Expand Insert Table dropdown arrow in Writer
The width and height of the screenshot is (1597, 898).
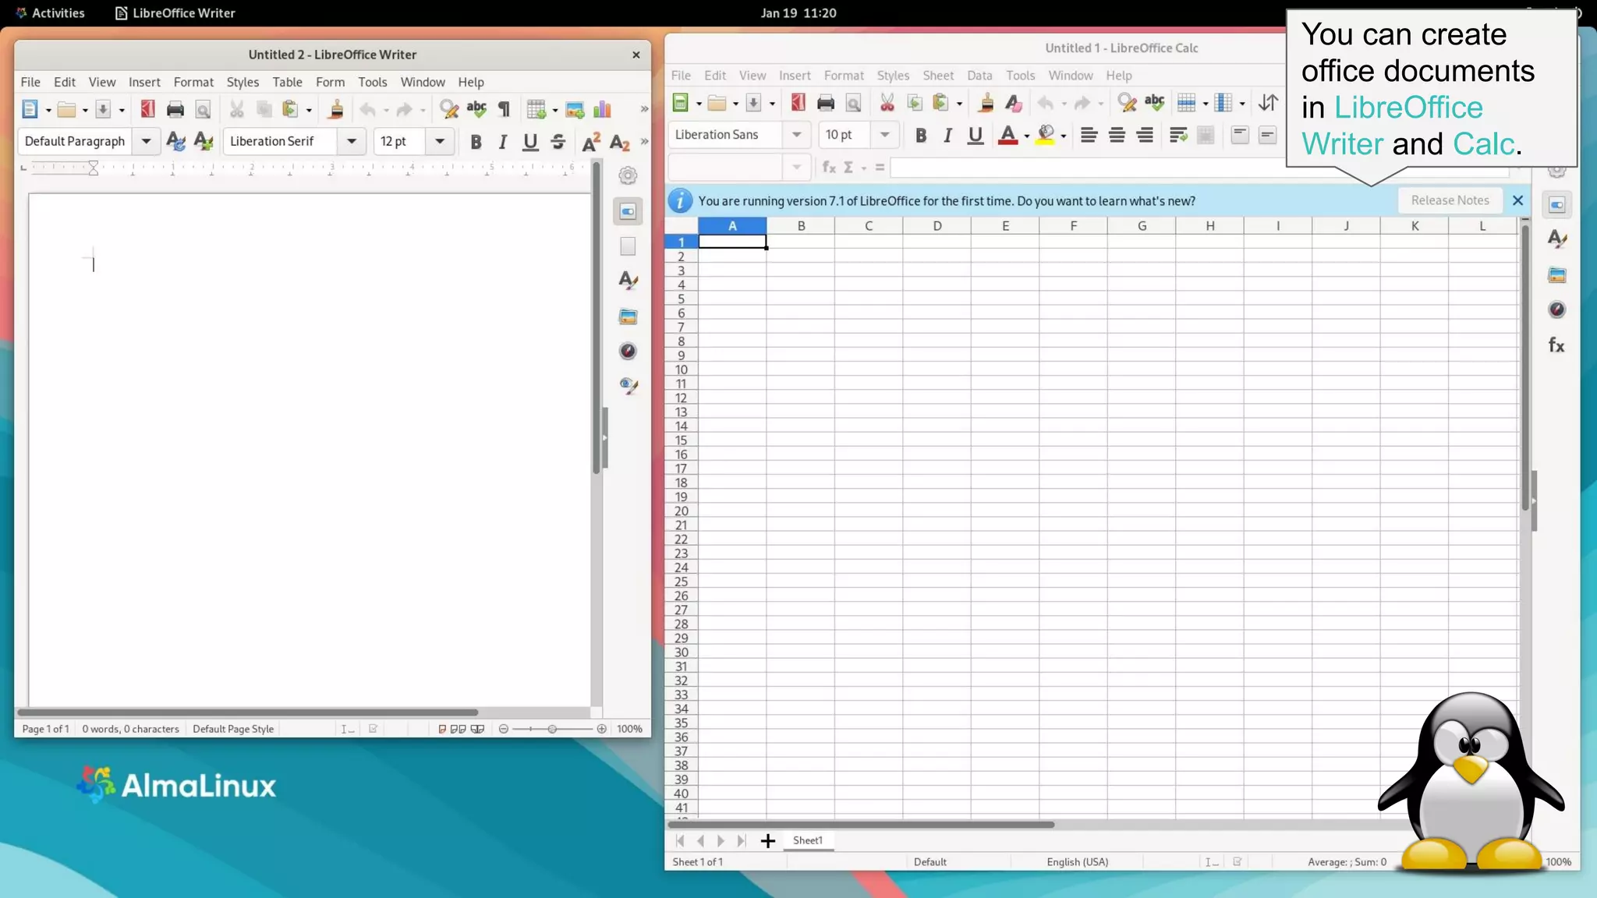(x=555, y=110)
